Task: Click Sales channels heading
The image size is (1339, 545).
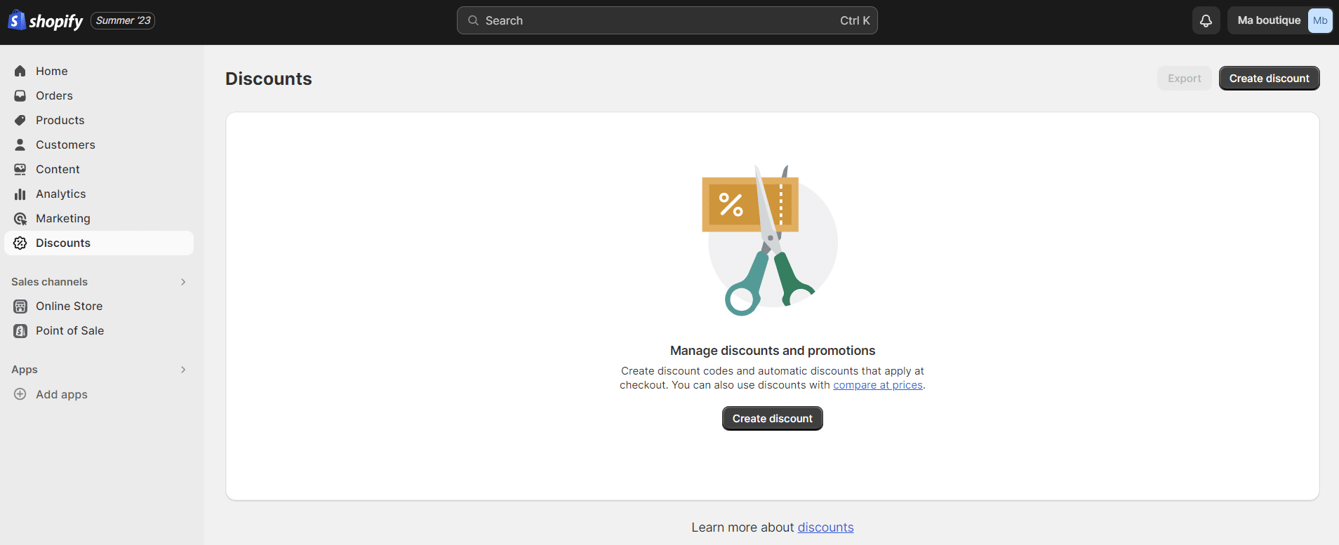Action: click(x=49, y=282)
